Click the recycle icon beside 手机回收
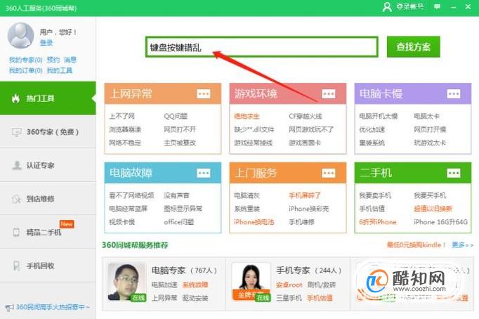Screen dimensions: 479x319 pos(16,266)
